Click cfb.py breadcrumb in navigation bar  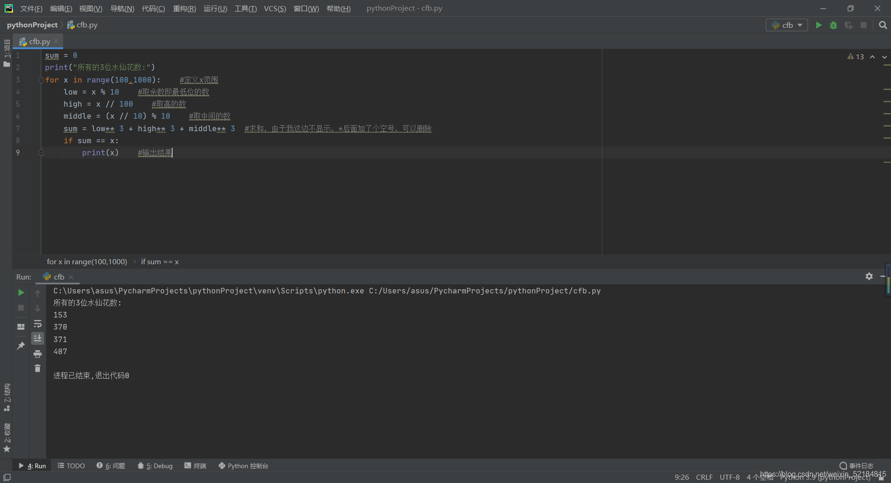[83, 25]
